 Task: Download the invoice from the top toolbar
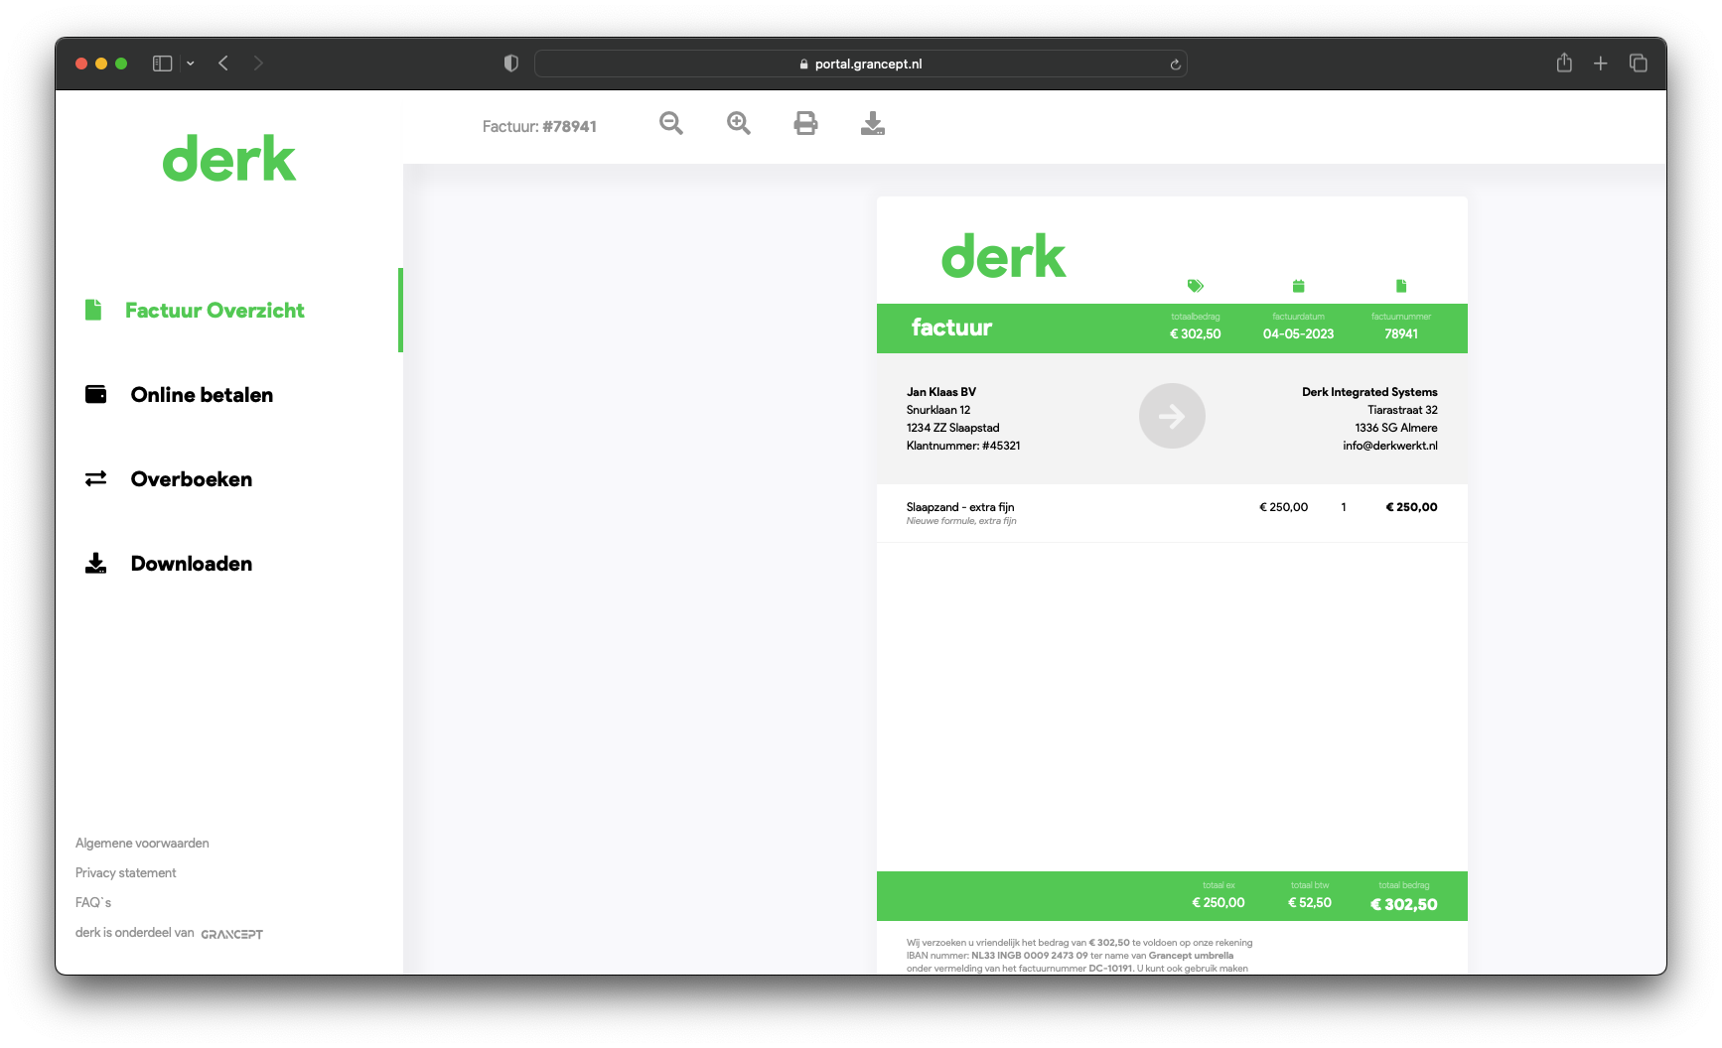click(x=873, y=123)
